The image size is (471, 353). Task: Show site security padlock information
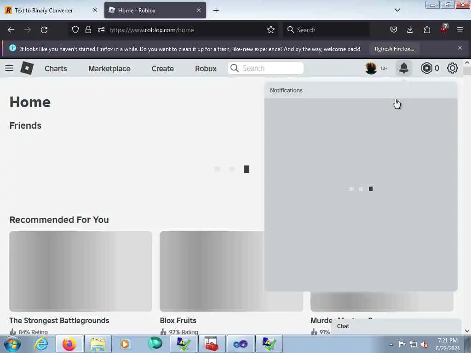(88, 30)
